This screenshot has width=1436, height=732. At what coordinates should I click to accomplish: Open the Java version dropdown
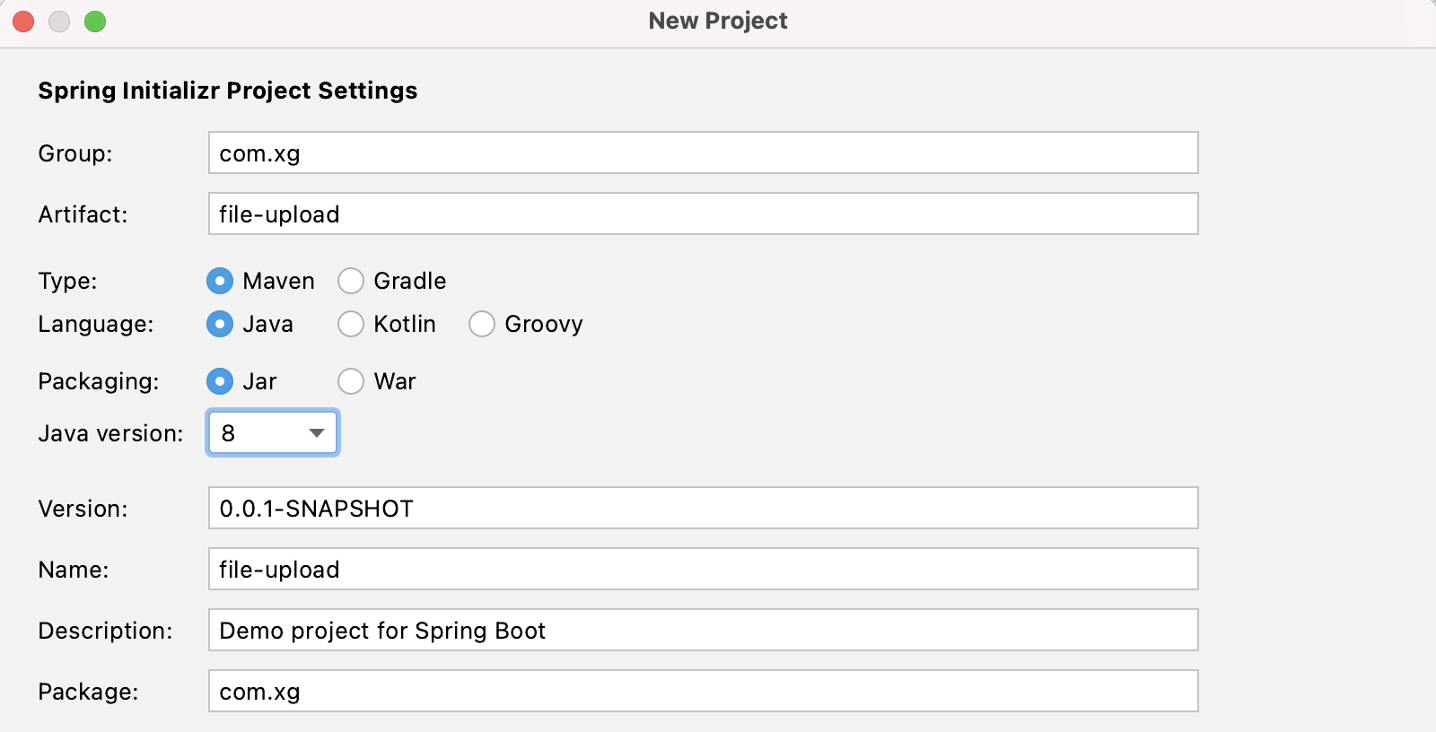click(x=272, y=433)
